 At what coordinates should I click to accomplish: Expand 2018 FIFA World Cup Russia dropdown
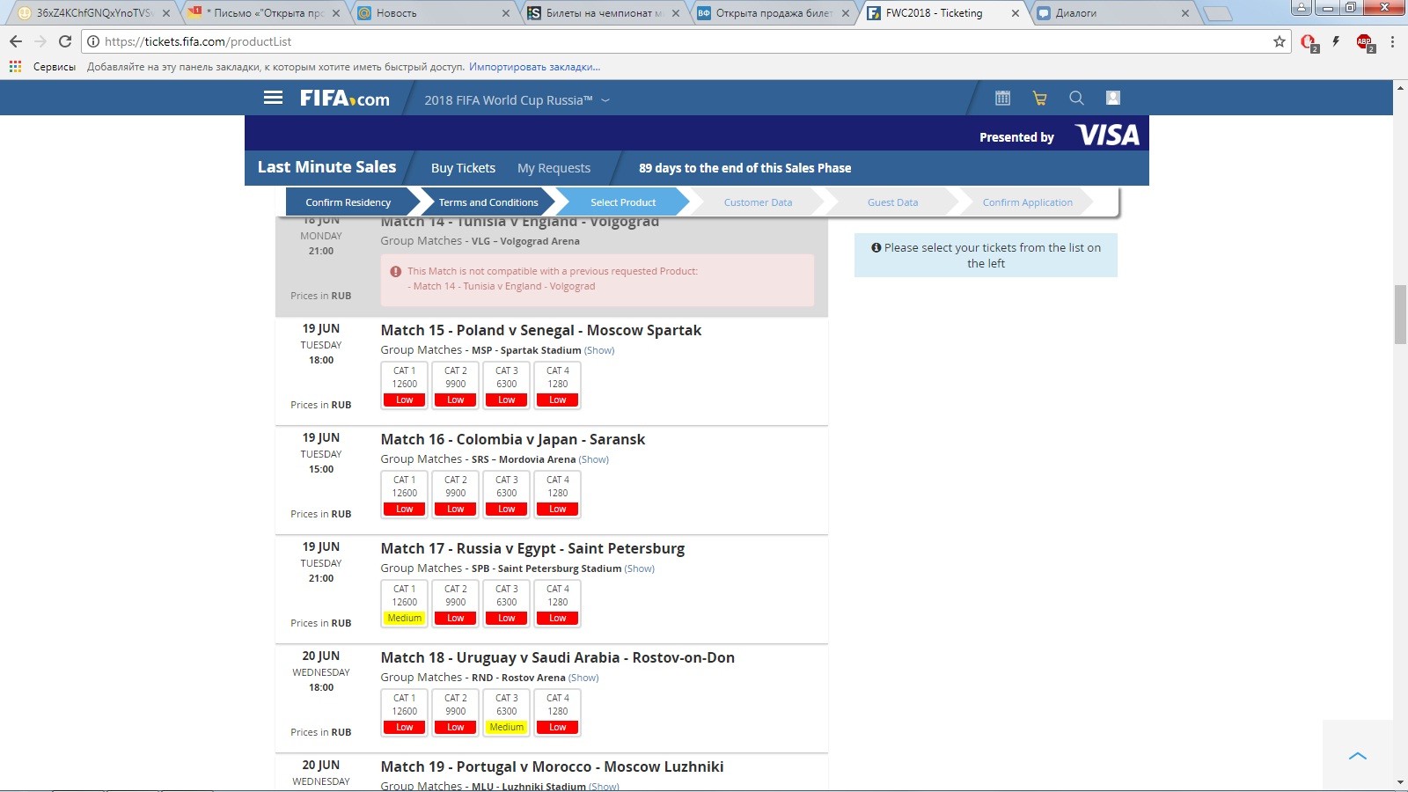pos(517,99)
